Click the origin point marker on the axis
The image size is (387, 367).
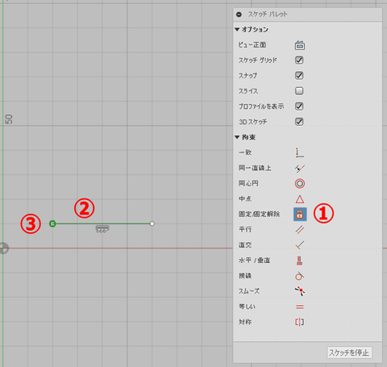(3, 248)
